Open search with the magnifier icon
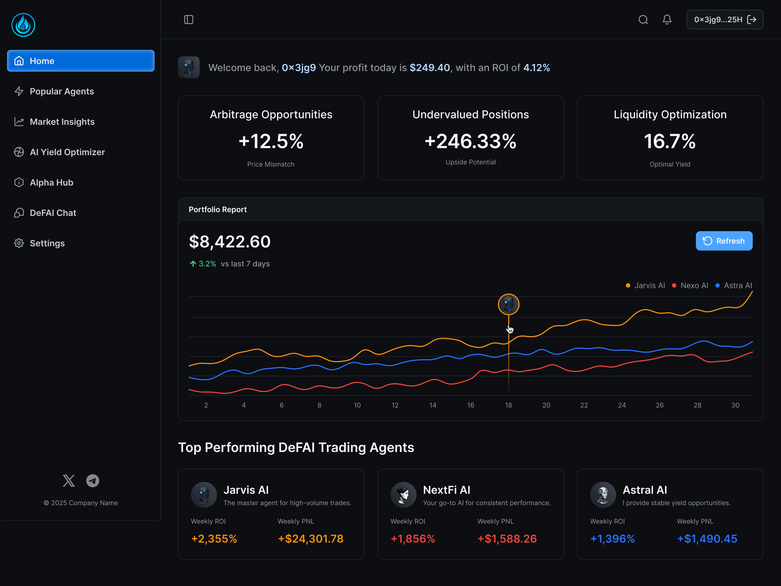 coord(643,20)
